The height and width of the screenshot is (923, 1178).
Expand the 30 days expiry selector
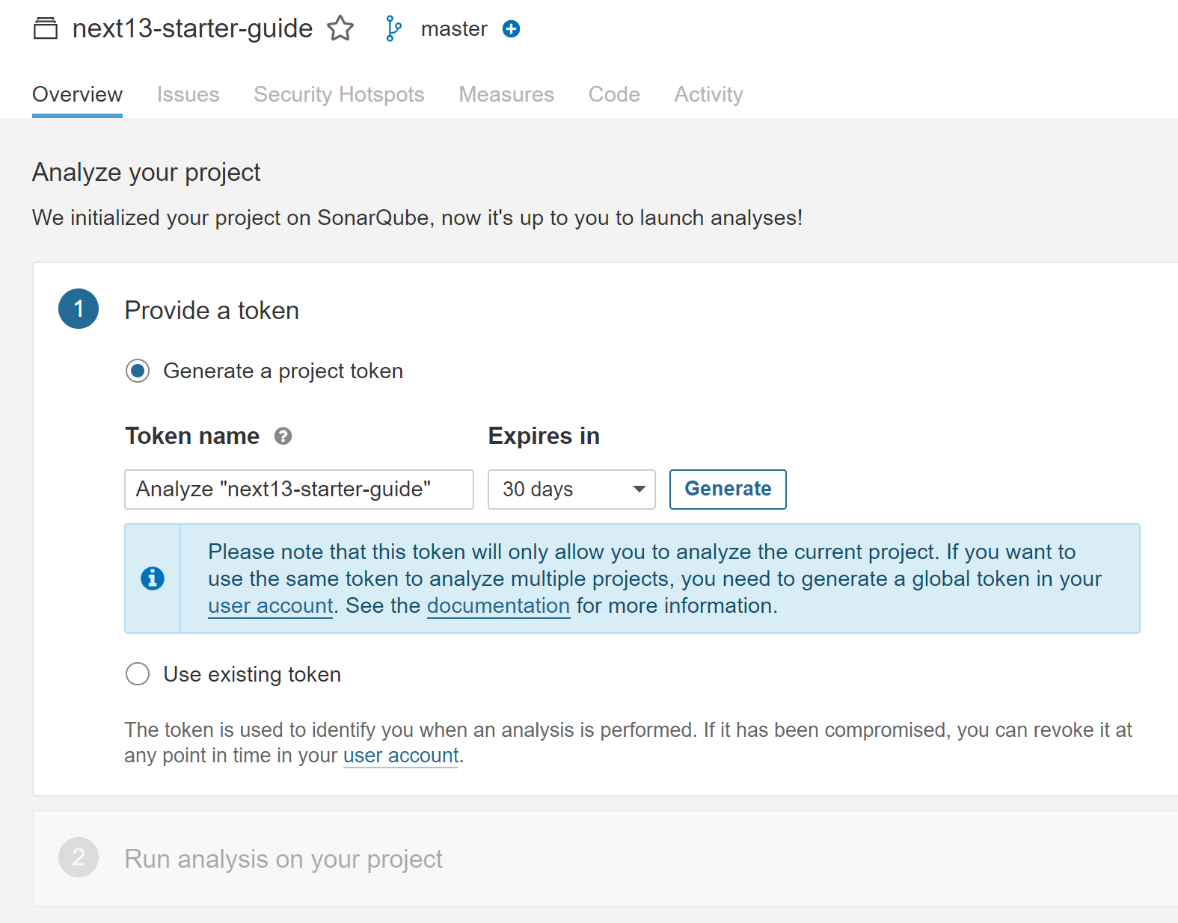(x=571, y=490)
